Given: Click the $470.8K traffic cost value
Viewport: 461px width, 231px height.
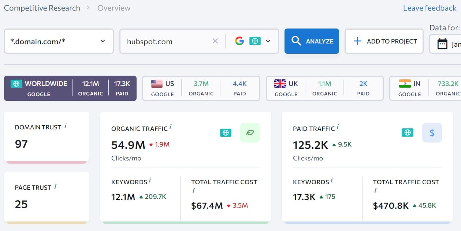Looking at the screenshot, I should [x=391, y=206].
